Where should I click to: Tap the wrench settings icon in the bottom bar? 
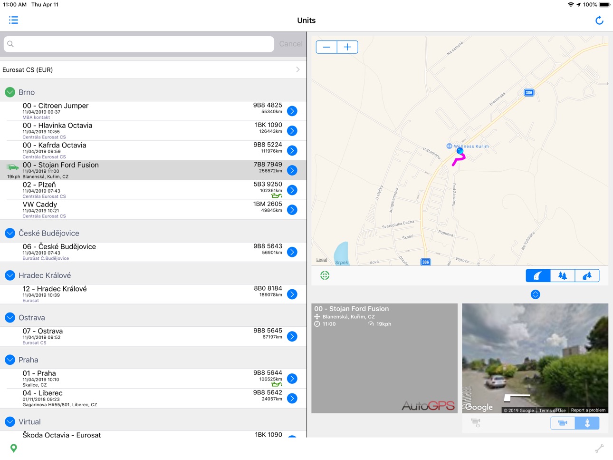tap(599, 448)
